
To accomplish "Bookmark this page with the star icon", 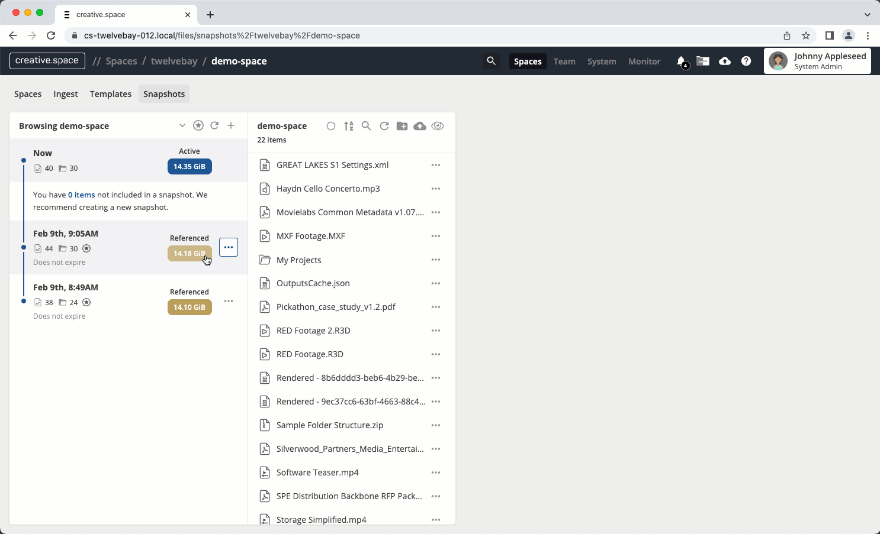I will (x=806, y=35).
